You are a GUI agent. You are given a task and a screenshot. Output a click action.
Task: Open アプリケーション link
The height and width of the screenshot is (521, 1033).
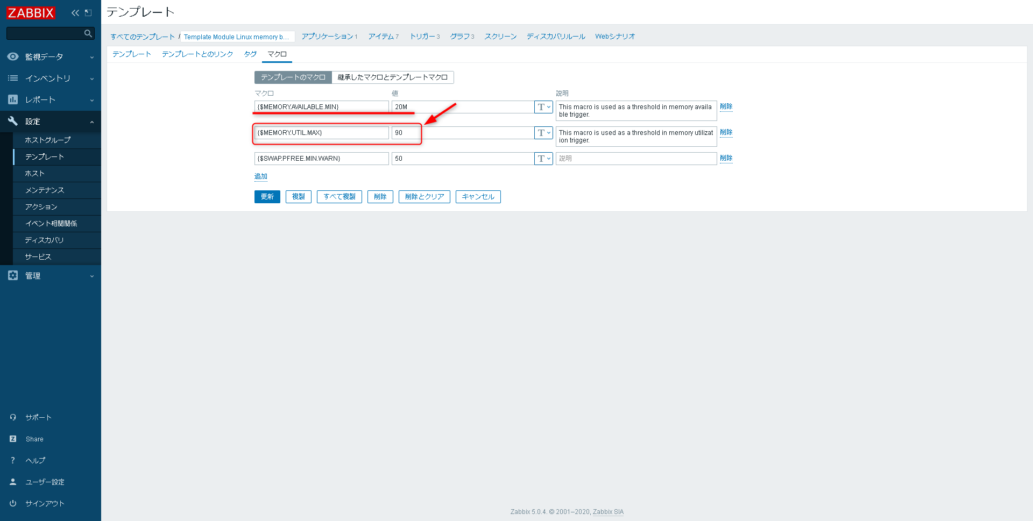327,37
